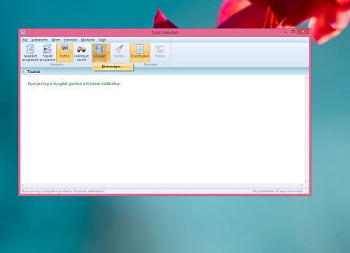350x253 pixels.
Task: Open the Eszközök menu
Action: click(70, 40)
